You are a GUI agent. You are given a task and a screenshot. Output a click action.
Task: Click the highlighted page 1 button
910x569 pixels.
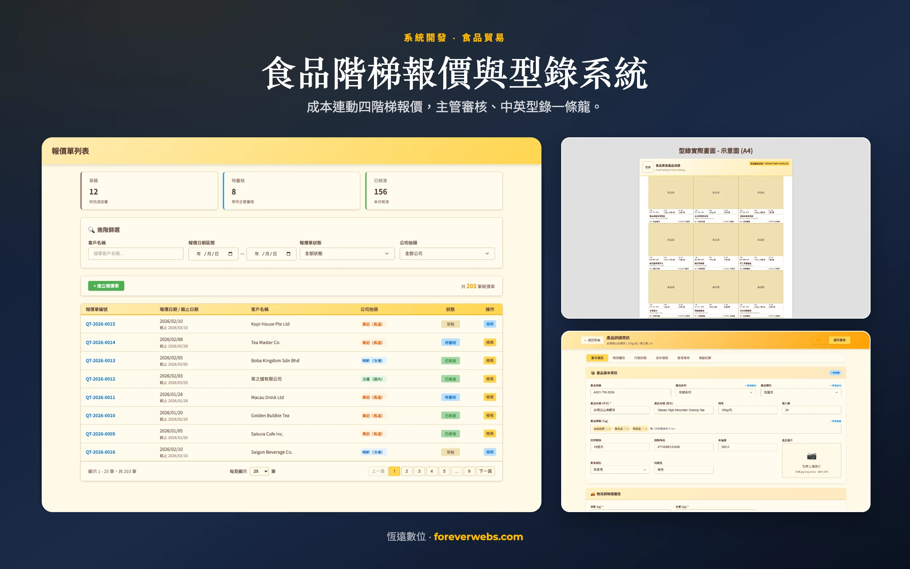click(394, 471)
